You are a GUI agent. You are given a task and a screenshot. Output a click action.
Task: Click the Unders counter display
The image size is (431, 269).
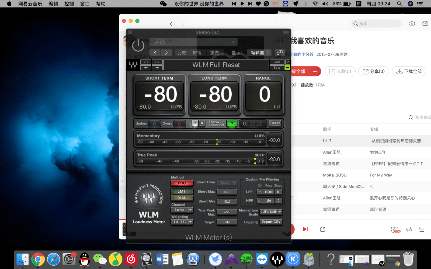(x=154, y=124)
